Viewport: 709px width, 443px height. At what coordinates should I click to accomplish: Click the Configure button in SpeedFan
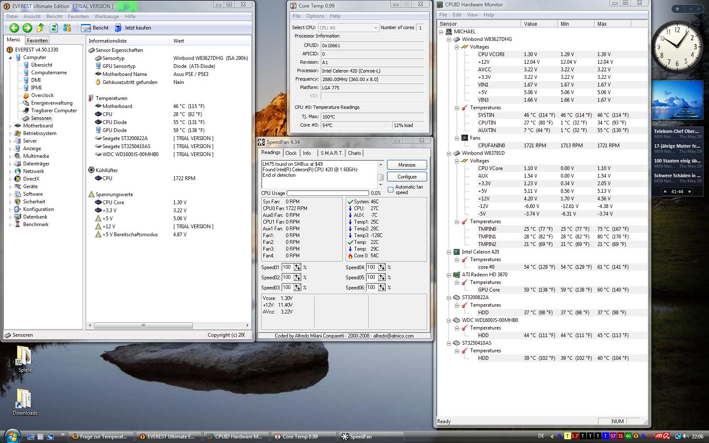click(407, 177)
